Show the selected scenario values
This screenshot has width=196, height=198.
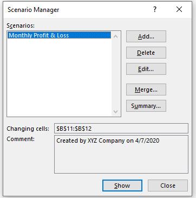(x=122, y=186)
